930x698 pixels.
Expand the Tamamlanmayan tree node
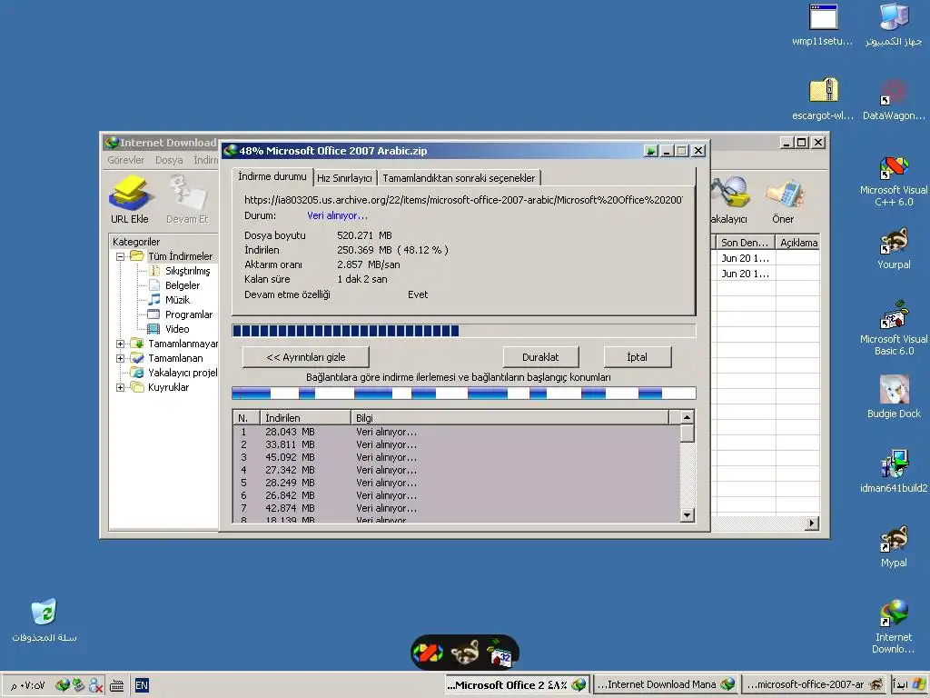tap(121, 344)
